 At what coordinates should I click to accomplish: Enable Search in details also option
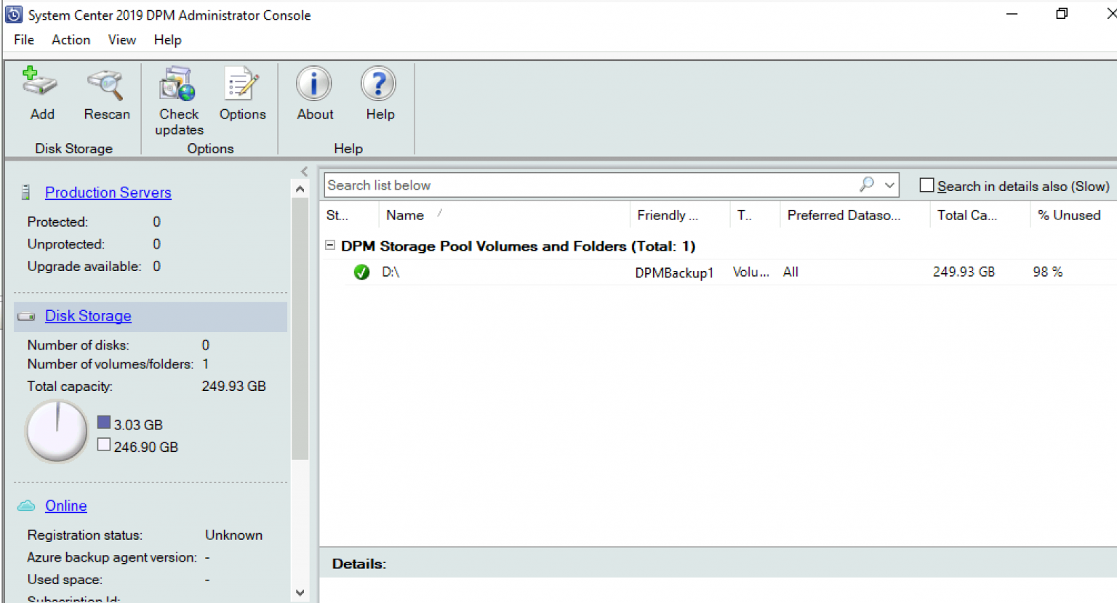point(926,185)
